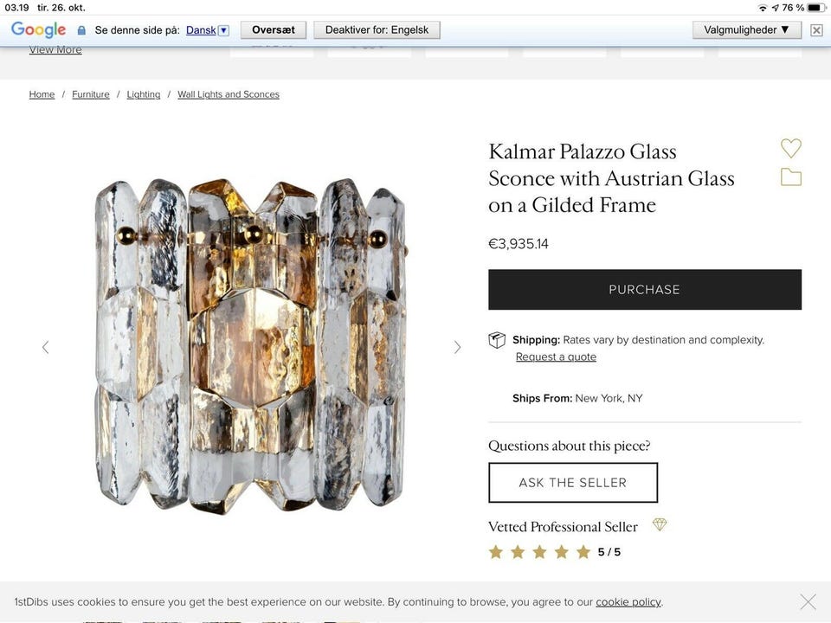The width and height of the screenshot is (831, 623).
Task: Save item with the heart icon
Action: coord(790,148)
